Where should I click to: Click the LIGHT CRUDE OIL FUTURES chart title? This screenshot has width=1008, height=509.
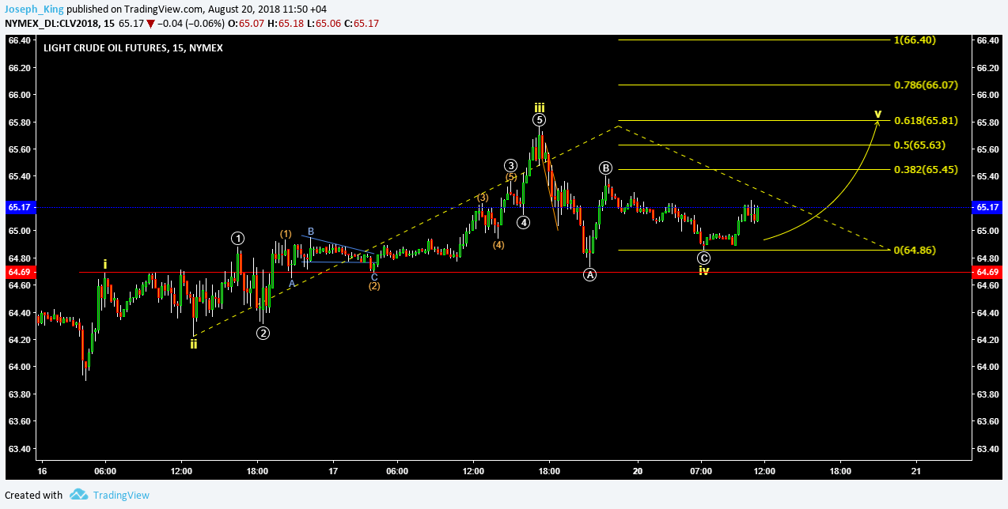[133, 47]
